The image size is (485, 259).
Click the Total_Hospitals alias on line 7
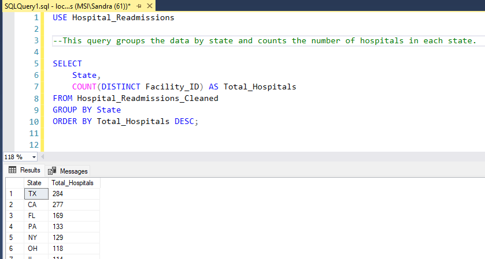tap(260, 87)
